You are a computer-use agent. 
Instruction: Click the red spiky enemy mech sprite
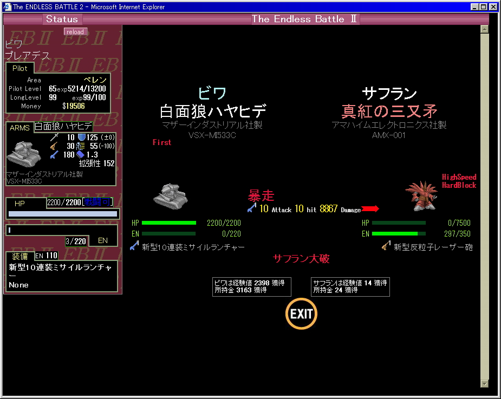421,196
